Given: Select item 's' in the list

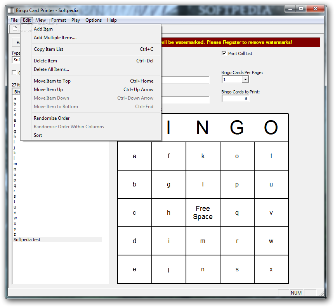Looking at the screenshot, I should click(x=15, y=196).
